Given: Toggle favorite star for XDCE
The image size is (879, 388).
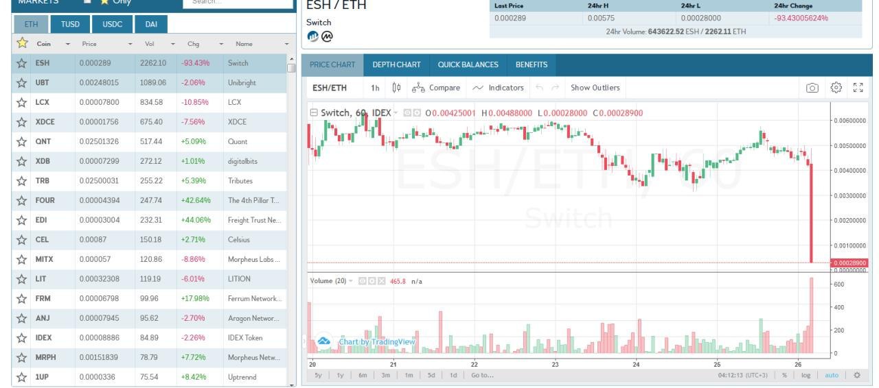Looking at the screenshot, I should click(x=22, y=122).
